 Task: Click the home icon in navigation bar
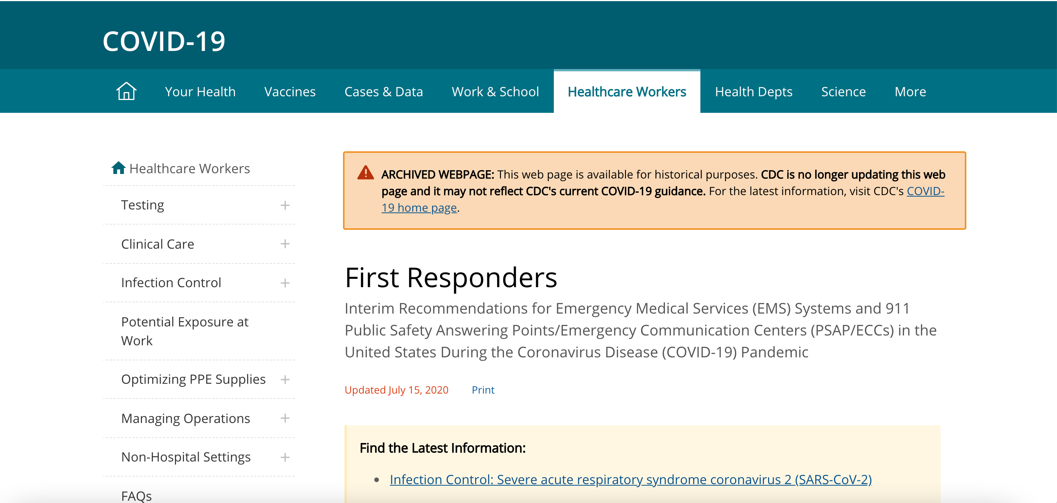point(126,91)
